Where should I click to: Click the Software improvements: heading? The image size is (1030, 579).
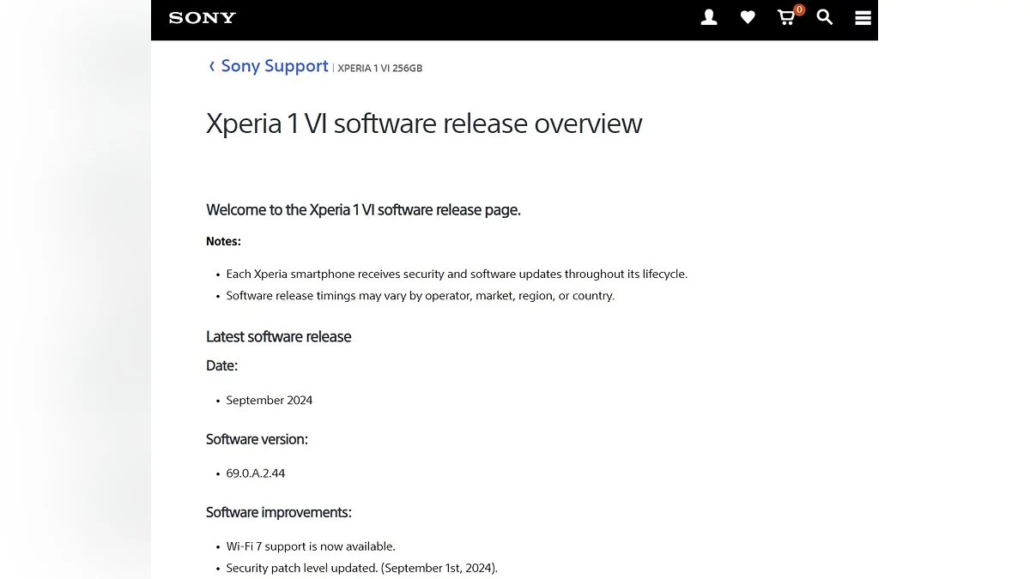[x=279, y=512]
